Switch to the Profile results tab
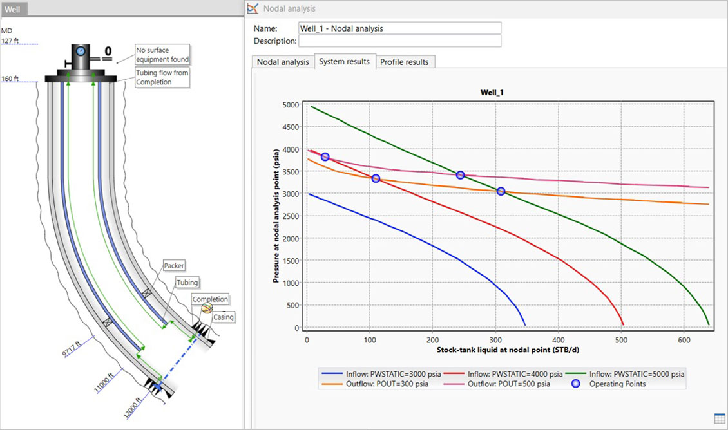The width and height of the screenshot is (728, 430). click(x=405, y=62)
